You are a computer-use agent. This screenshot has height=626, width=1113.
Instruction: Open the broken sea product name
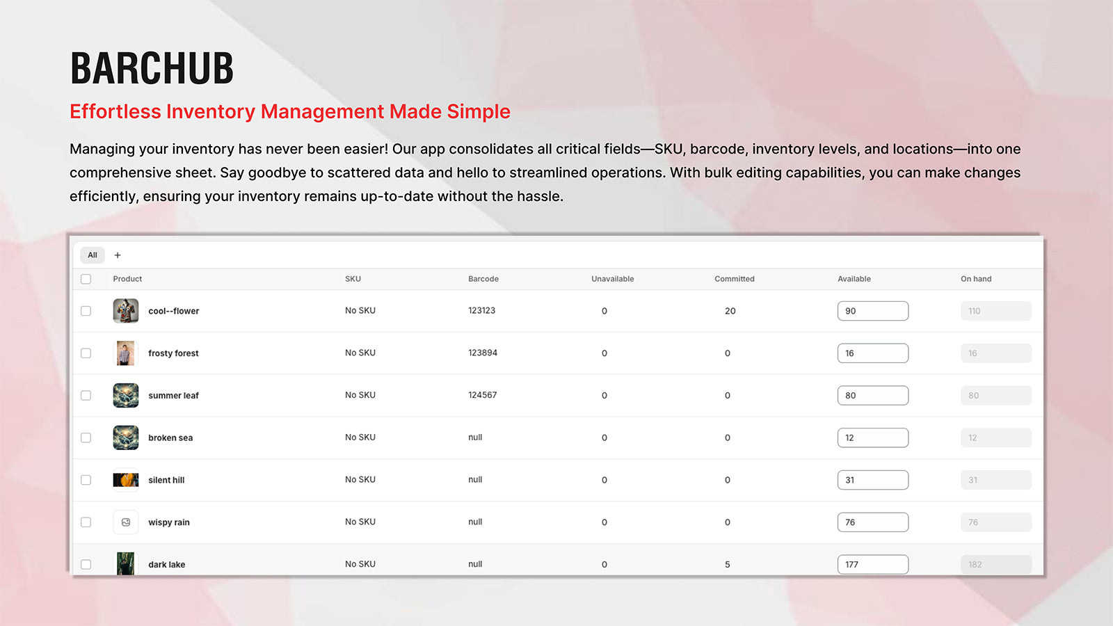(170, 438)
